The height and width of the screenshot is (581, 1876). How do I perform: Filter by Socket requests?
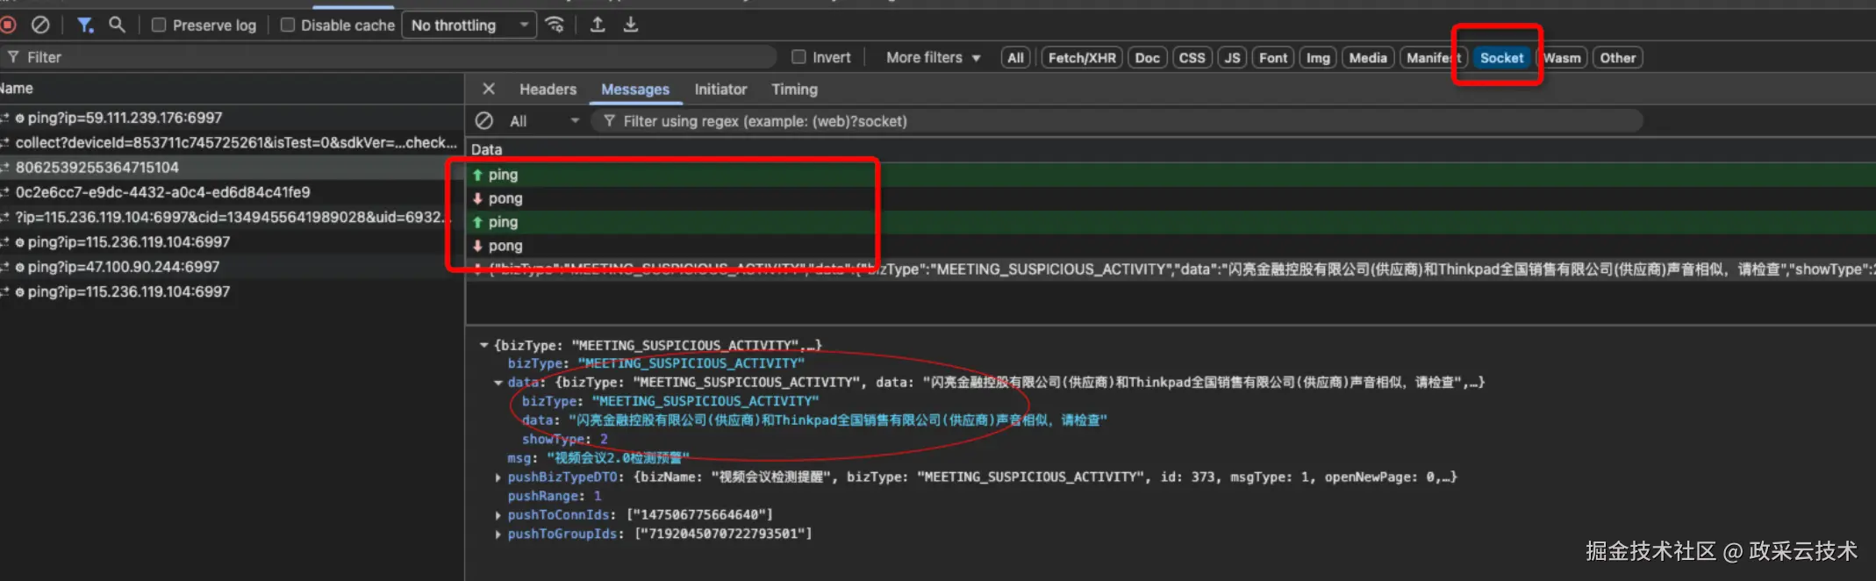pos(1501,58)
